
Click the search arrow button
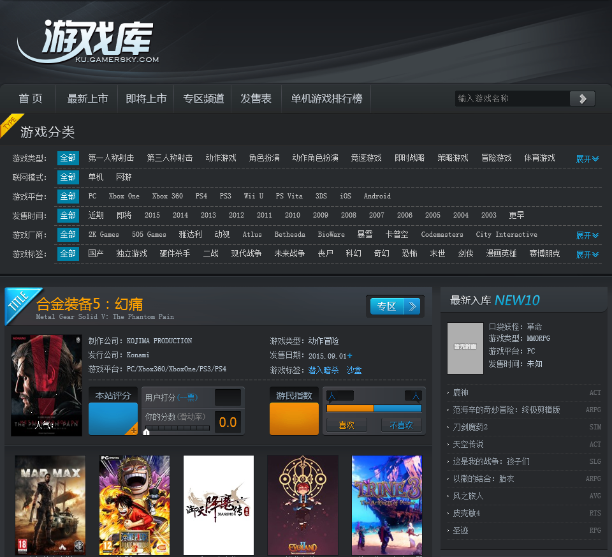582,98
